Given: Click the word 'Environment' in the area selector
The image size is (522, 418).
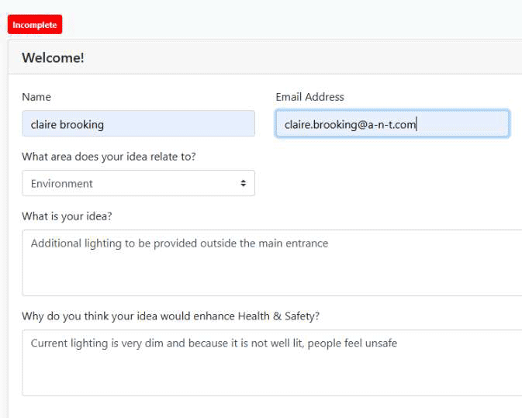Looking at the screenshot, I should (x=62, y=184).
